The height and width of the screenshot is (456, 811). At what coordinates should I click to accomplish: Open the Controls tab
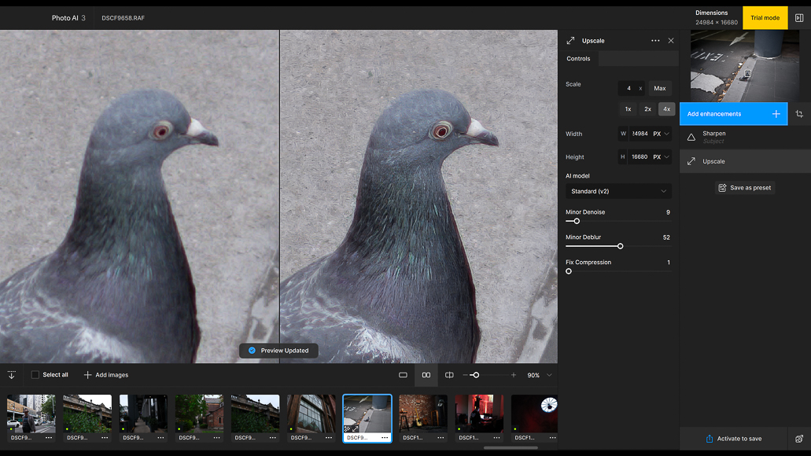[578, 58]
